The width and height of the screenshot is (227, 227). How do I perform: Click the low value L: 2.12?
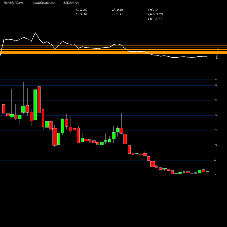coord(118,14)
